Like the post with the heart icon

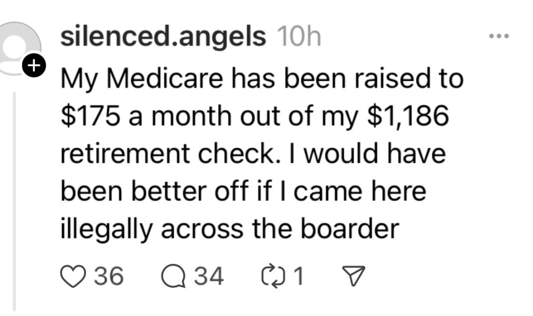[x=73, y=276]
